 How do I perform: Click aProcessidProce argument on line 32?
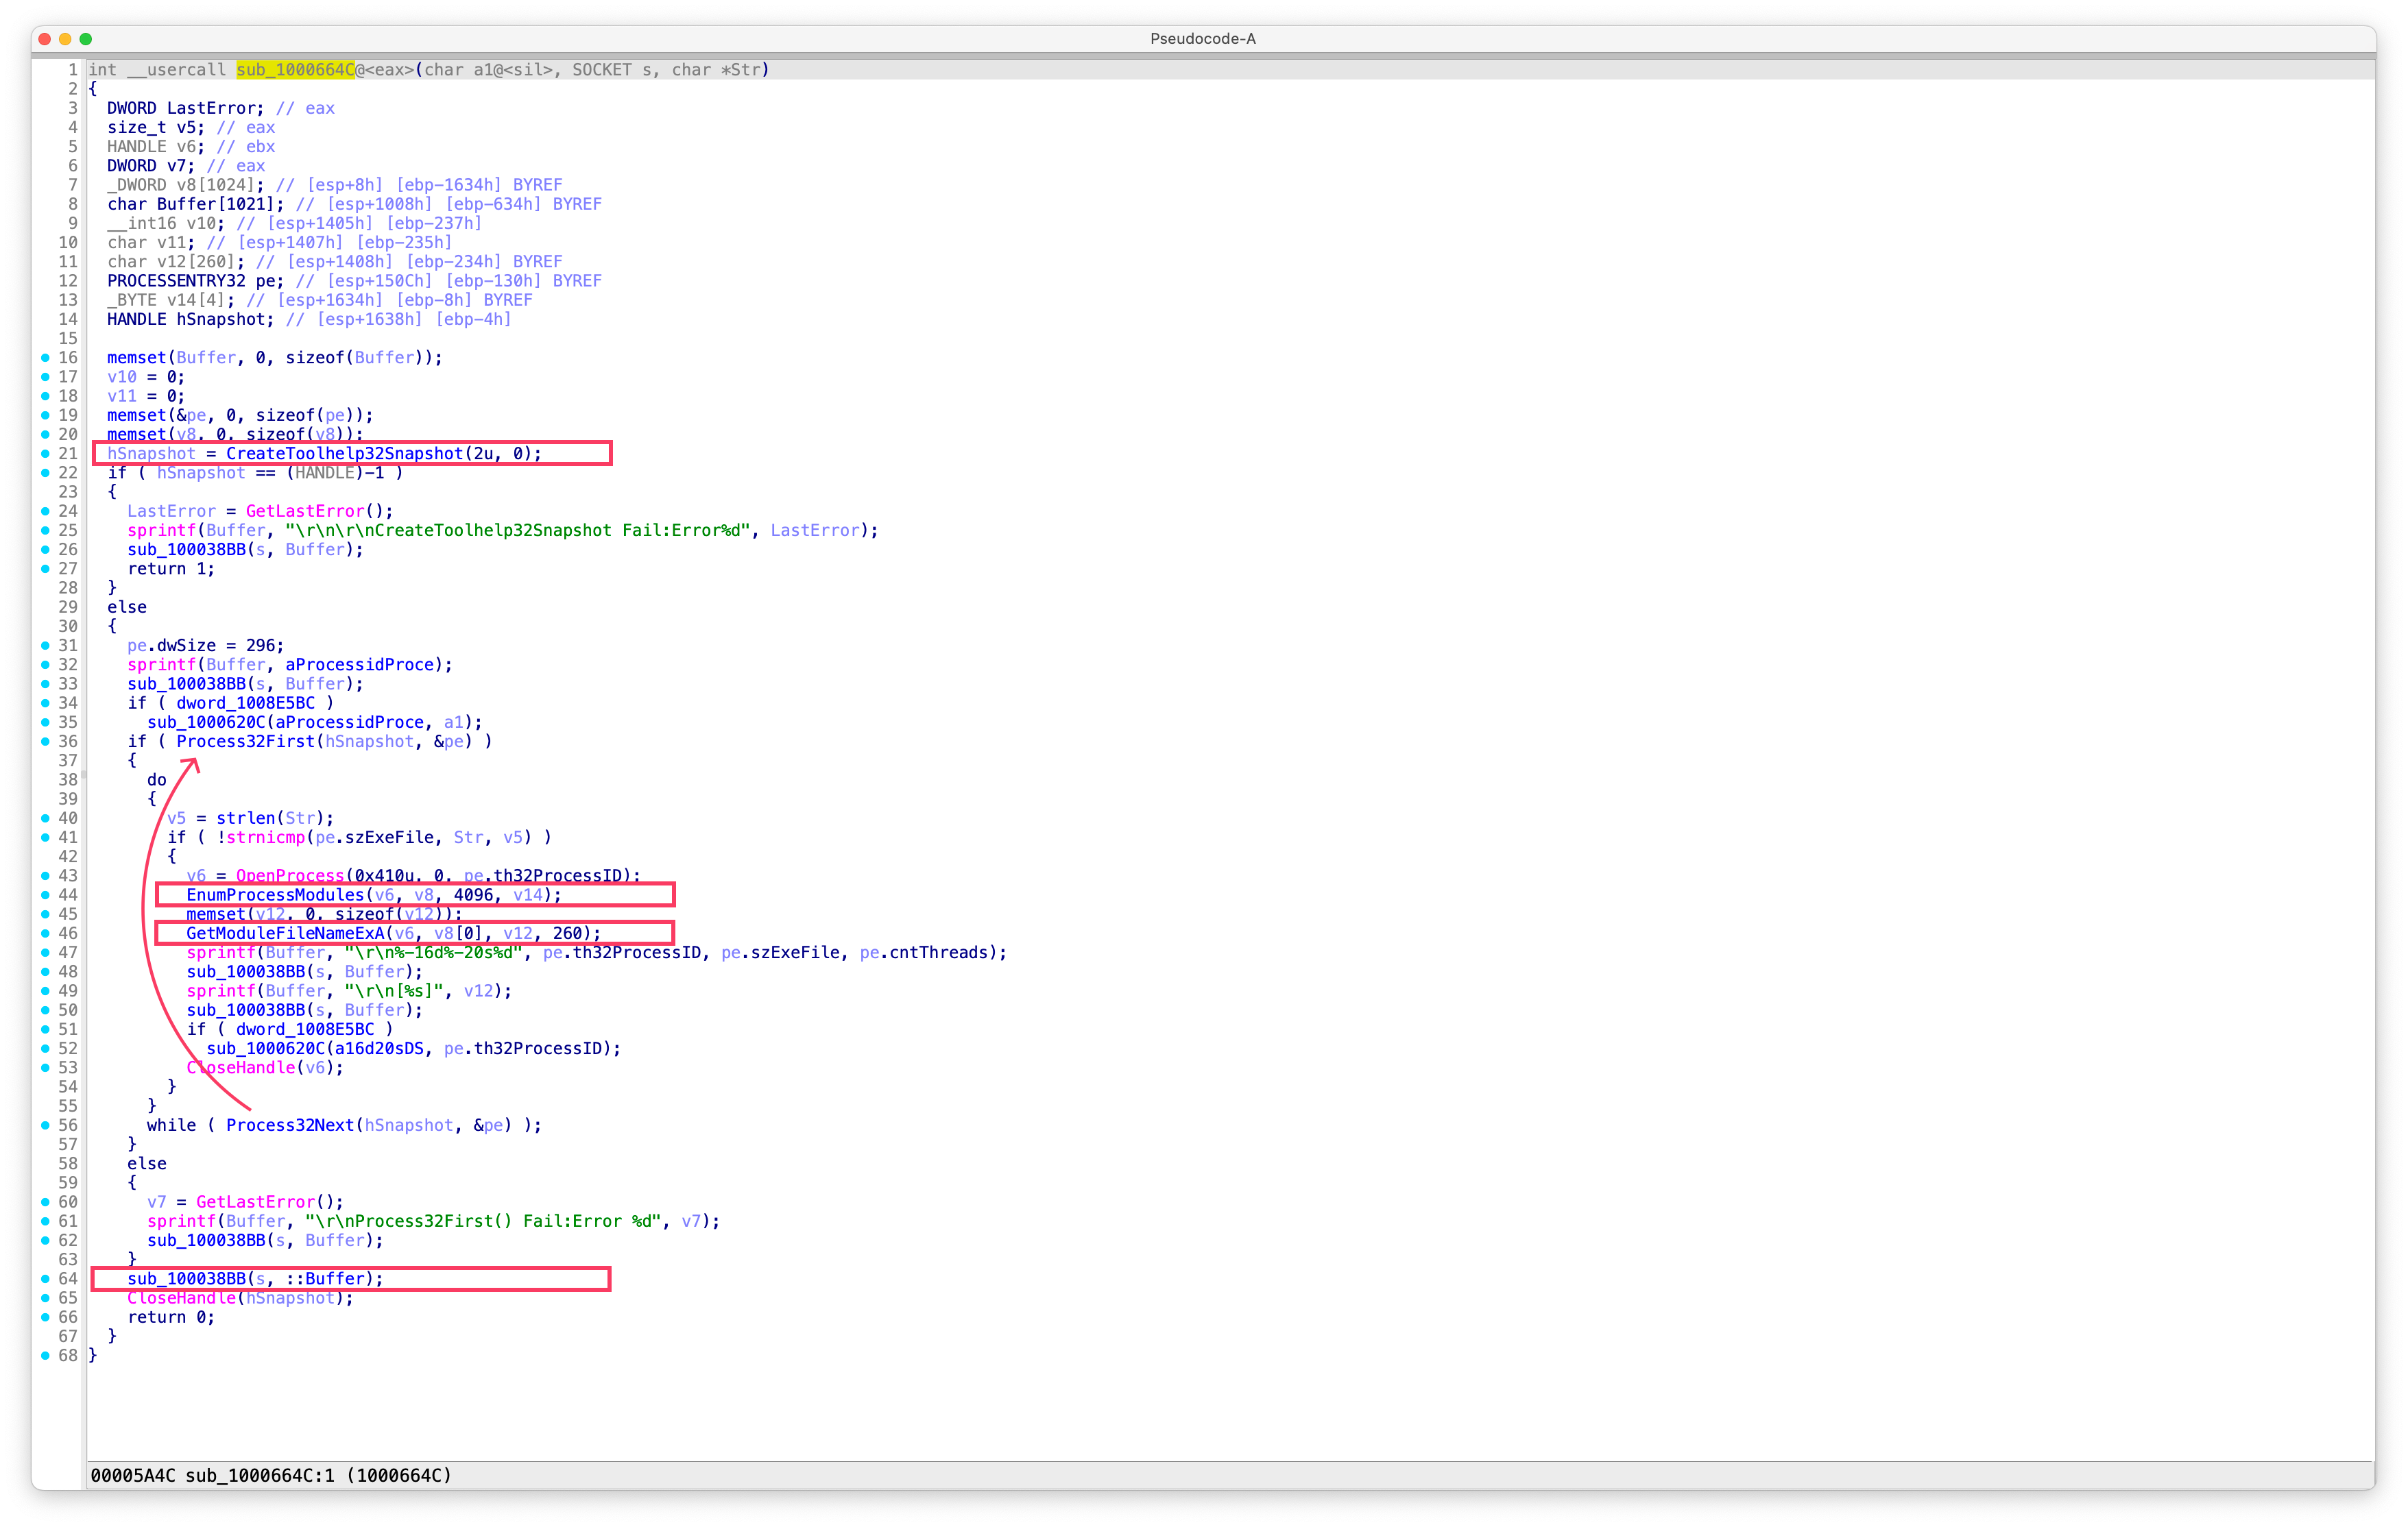click(x=359, y=665)
